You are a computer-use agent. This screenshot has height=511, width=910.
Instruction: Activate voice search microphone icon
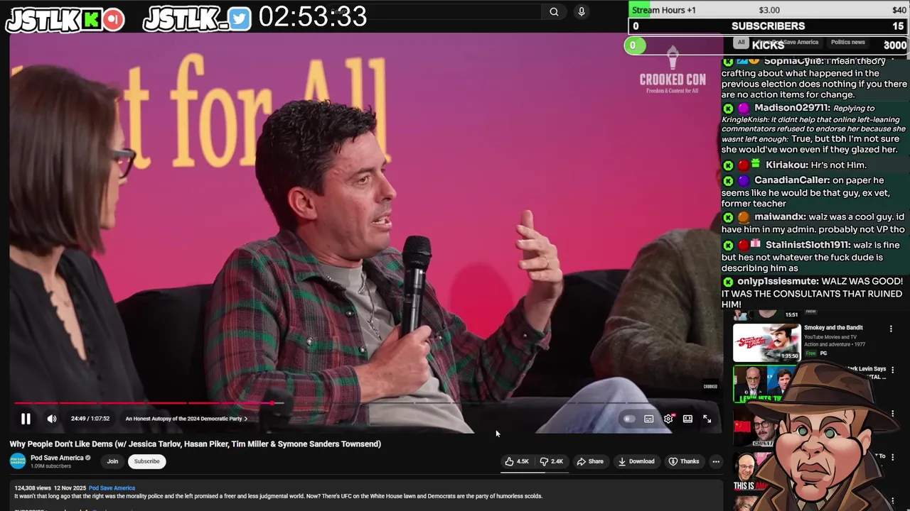click(x=582, y=11)
